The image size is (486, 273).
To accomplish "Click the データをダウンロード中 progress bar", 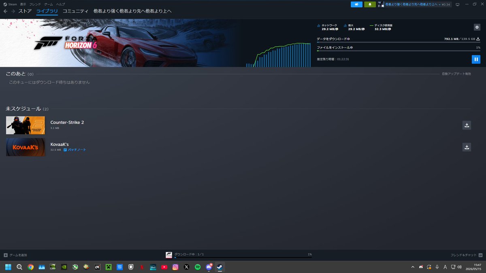I will coord(399,42).
